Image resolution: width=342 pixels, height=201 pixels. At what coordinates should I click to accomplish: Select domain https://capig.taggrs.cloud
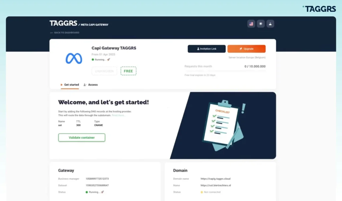click(215, 179)
